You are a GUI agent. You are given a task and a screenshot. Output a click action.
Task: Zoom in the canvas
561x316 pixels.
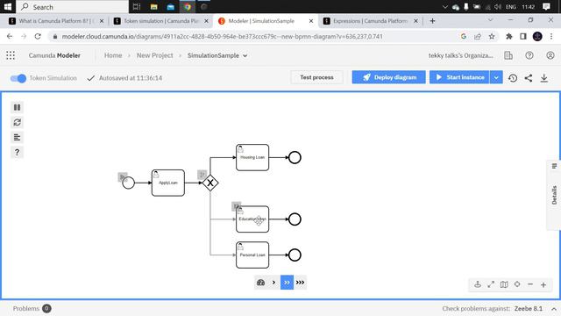click(x=543, y=284)
